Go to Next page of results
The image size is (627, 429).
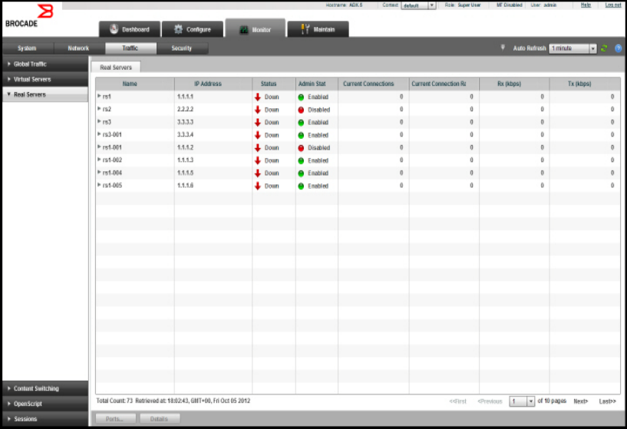(581, 401)
